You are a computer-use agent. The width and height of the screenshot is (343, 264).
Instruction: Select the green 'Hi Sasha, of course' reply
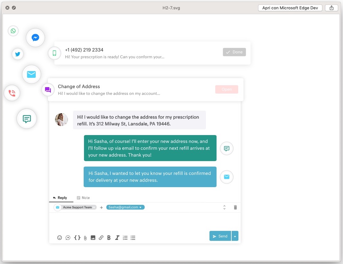pos(150,148)
